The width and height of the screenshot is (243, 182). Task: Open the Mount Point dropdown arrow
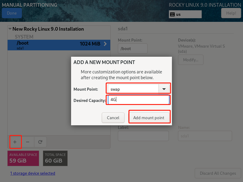point(164,89)
